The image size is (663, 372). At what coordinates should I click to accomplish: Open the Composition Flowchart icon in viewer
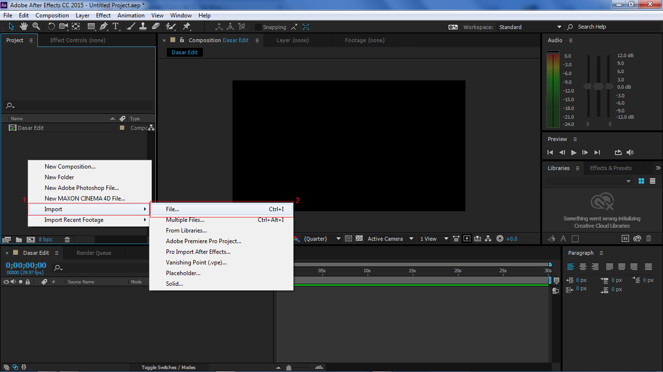489,238
